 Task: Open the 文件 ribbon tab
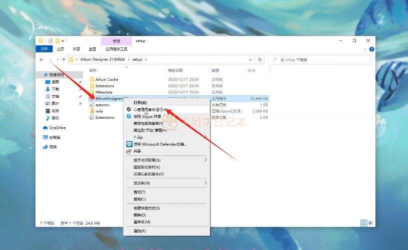[x=44, y=49]
